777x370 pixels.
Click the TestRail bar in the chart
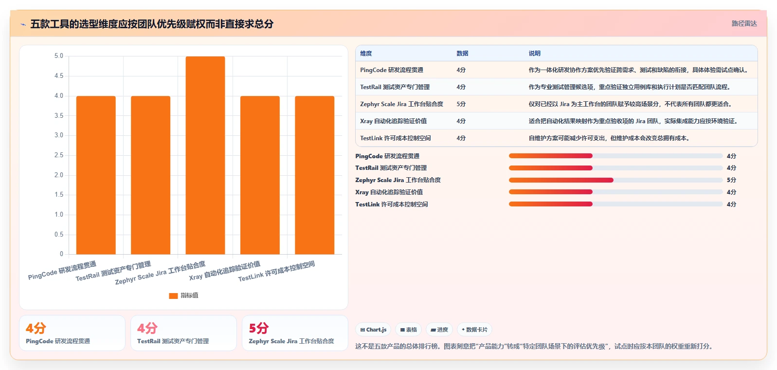tap(150, 175)
